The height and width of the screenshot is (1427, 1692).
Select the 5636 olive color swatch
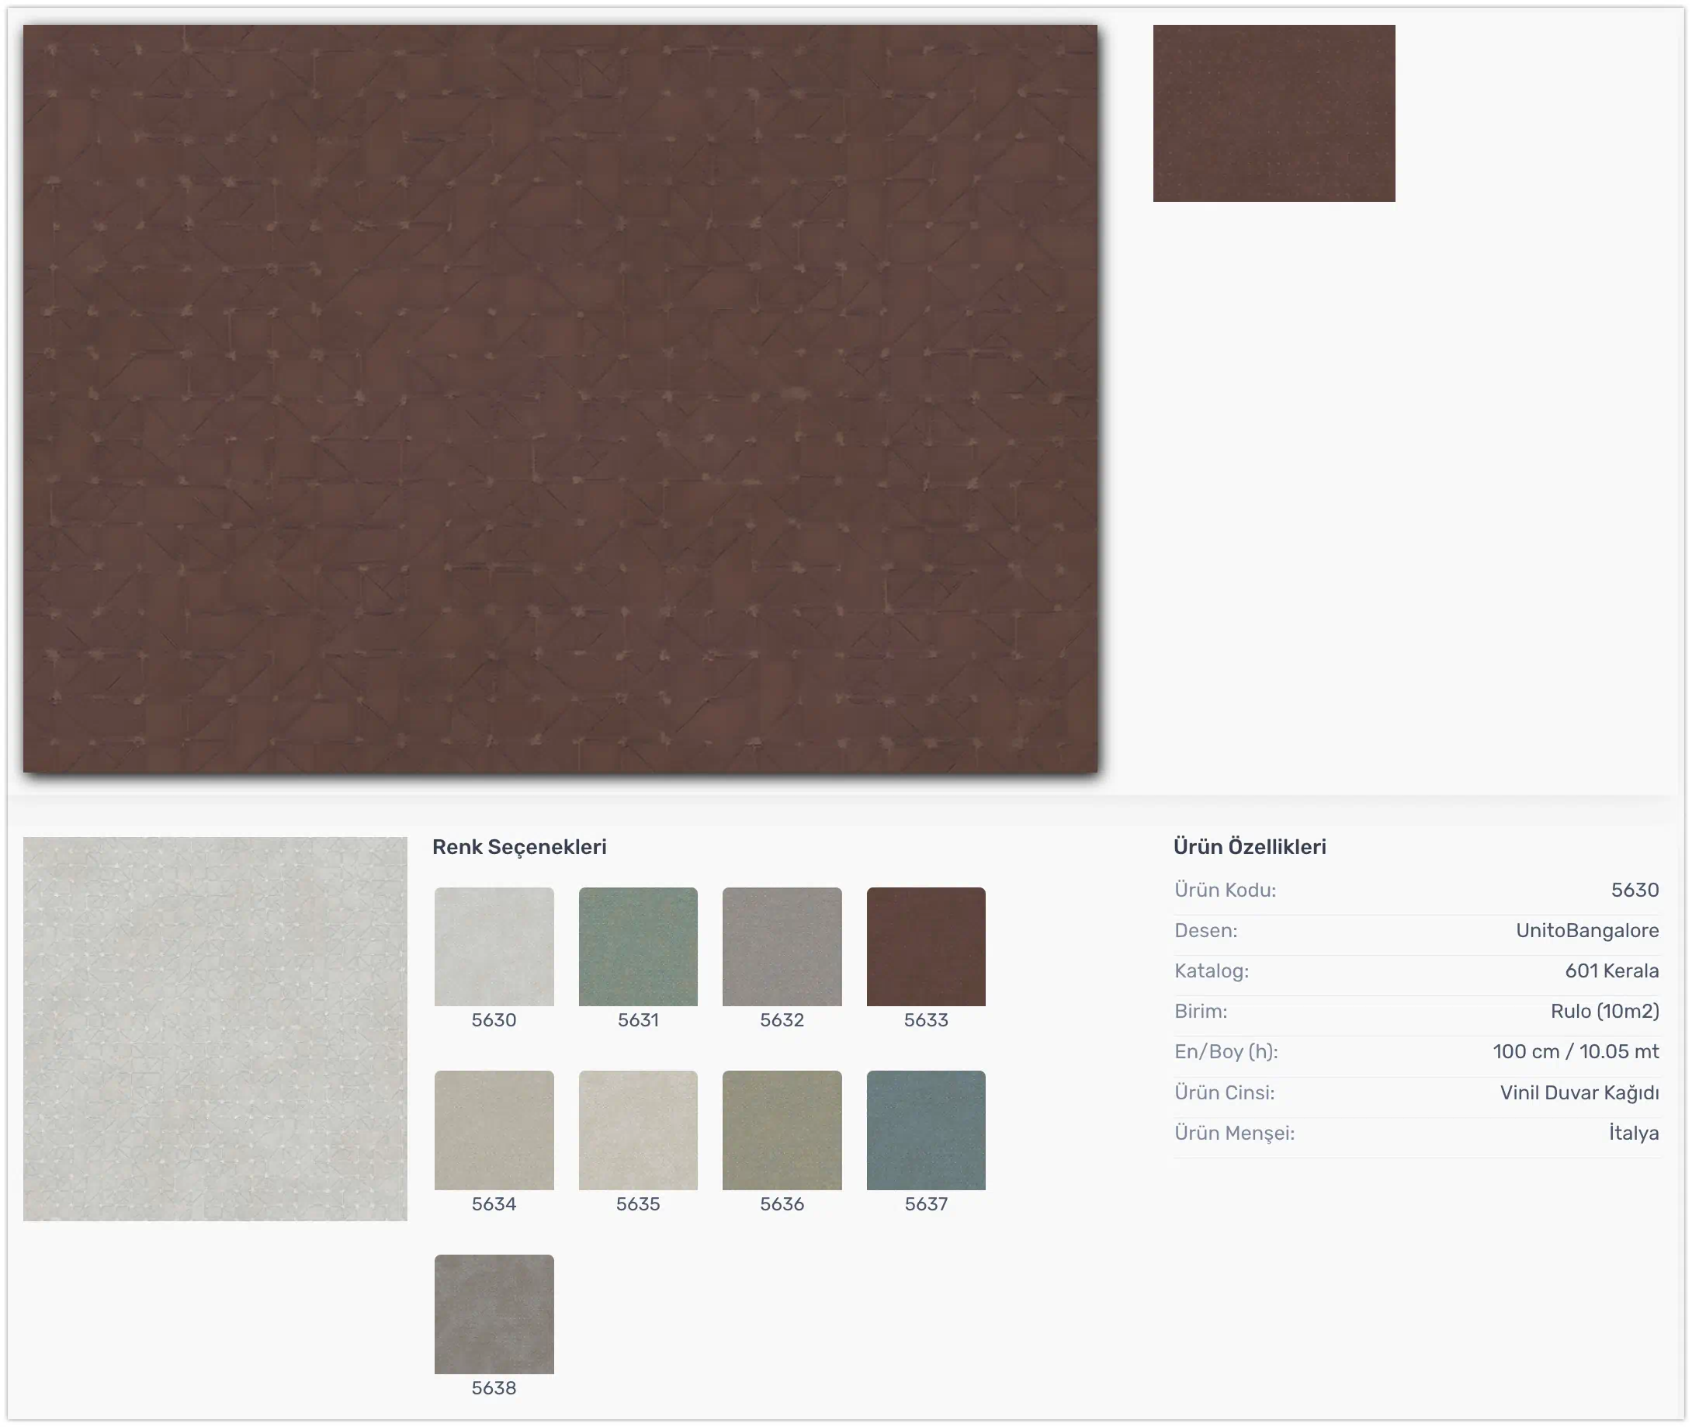782,1130
